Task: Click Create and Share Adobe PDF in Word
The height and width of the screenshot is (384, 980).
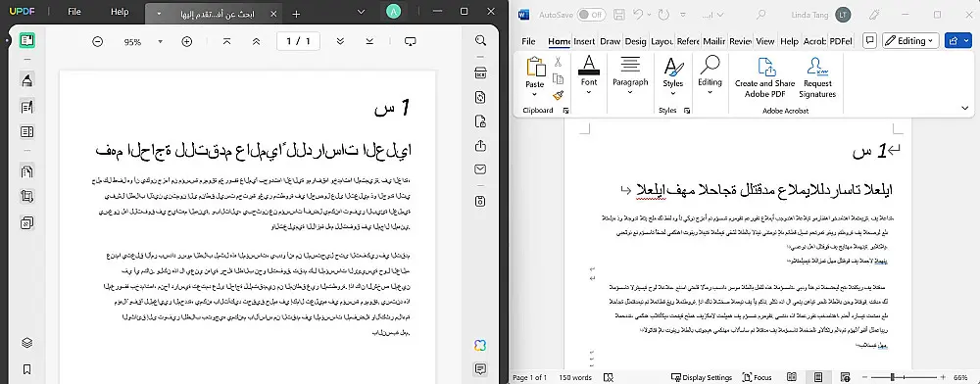Action: click(x=765, y=77)
